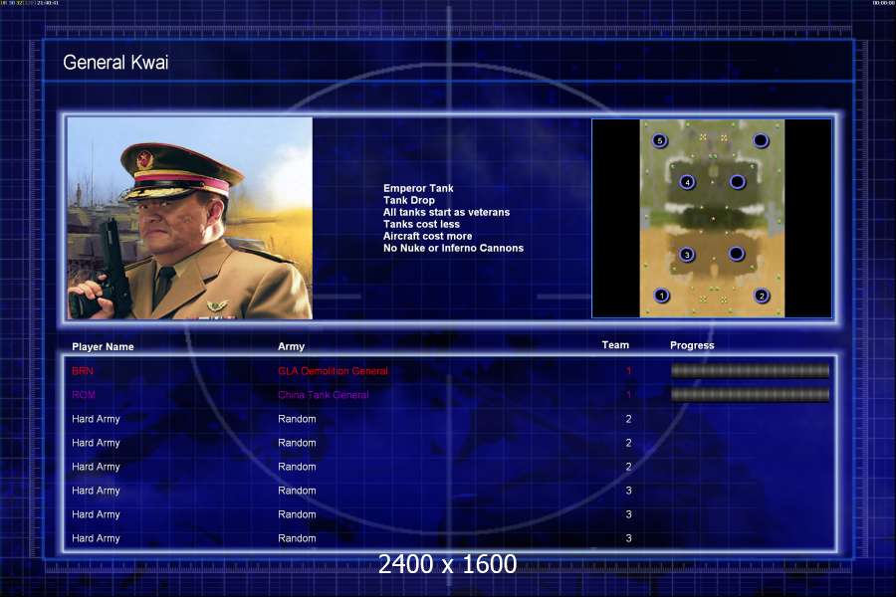
Task: Click the 'Progress' column header
Action: click(692, 345)
